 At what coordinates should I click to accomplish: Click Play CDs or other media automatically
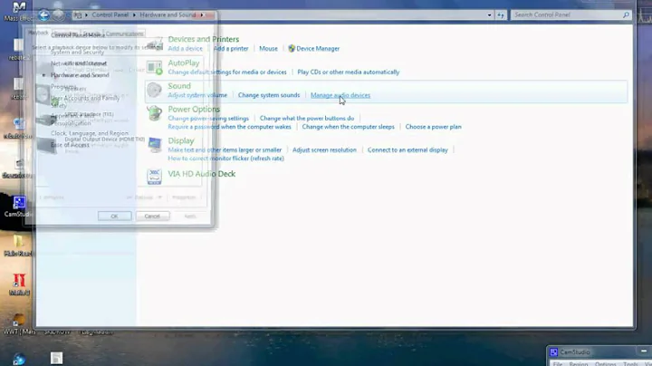pos(348,72)
